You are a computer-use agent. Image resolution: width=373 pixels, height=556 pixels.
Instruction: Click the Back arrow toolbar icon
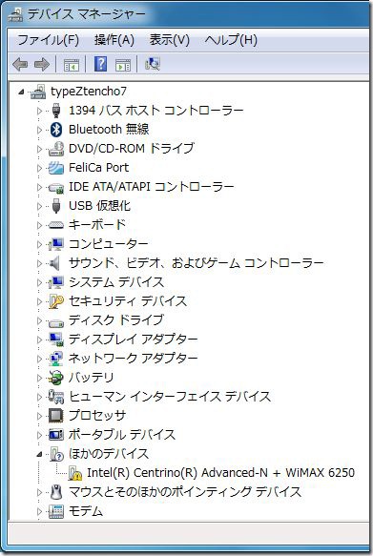pyautogui.click(x=20, y=64)
